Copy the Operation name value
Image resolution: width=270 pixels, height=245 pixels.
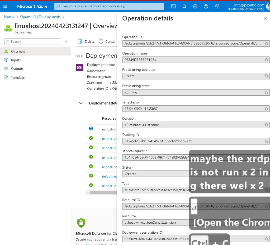coord(266,60)
